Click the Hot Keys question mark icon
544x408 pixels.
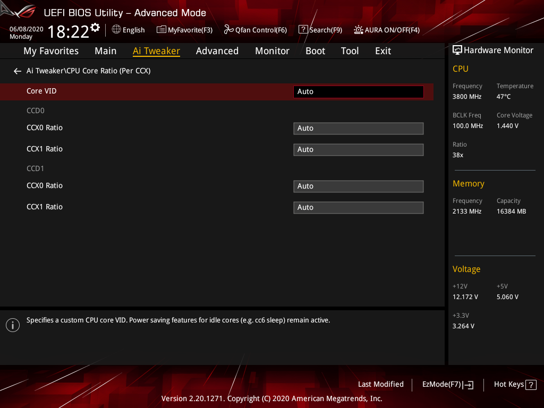pos(531,385)
